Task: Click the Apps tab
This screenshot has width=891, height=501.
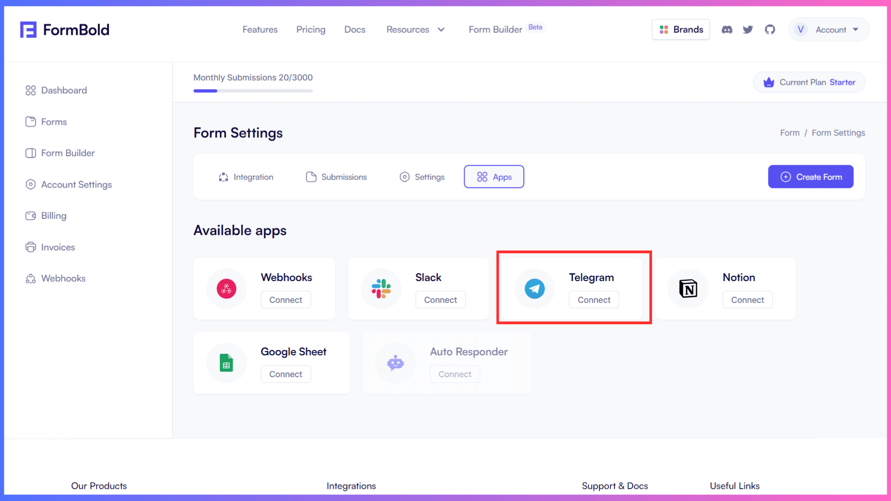Action: (494, 177)
